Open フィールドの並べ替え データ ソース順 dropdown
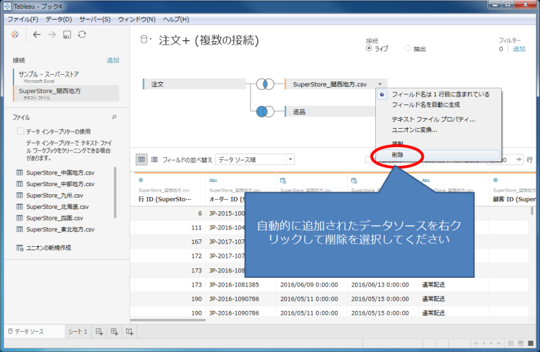This screenshot has width=540, height=352. 255,159
